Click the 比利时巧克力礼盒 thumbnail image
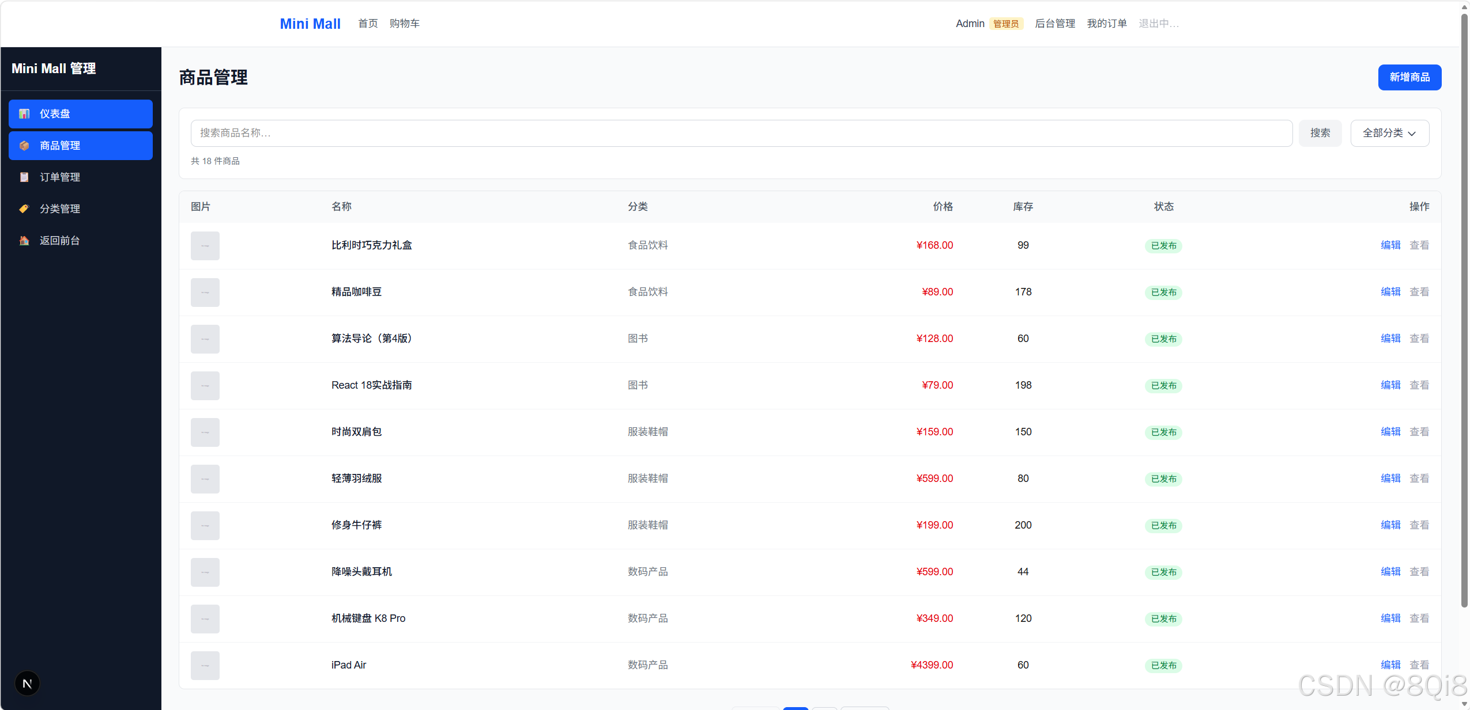 205,246
